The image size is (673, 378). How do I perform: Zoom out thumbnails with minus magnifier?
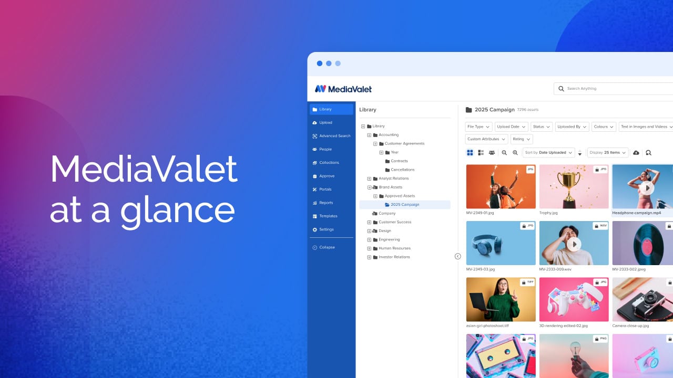[x=504, y=153]
